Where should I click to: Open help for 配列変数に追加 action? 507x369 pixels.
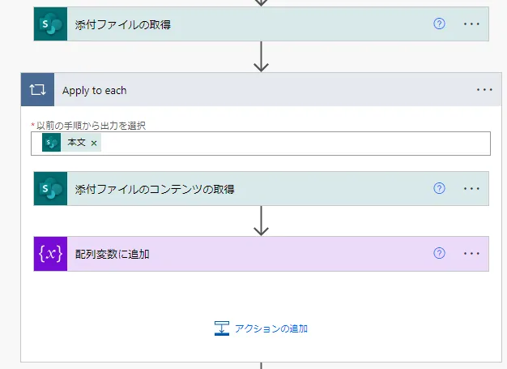[439, 254]
